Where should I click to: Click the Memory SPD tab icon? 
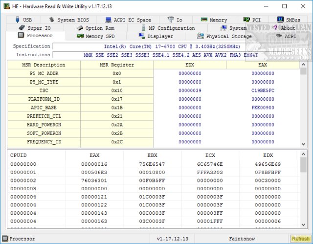pyautogui.click(x=80, y=36)
